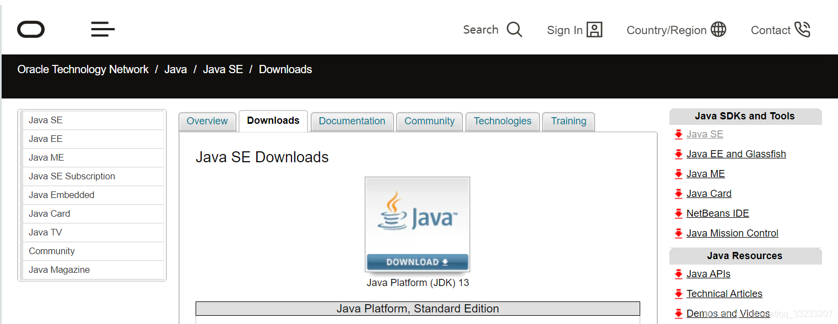The width and height of the screenshot is (838, 324).
Task: Open the Documentation tab
Action: tap(352, 122)
